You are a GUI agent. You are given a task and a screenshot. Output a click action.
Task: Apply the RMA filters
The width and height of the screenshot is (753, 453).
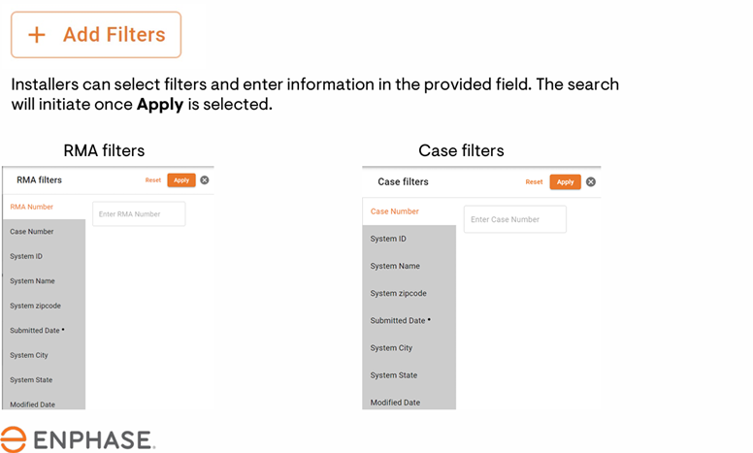coord(181,180)
